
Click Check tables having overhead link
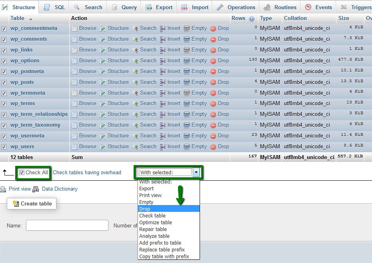tap(87, 172)
